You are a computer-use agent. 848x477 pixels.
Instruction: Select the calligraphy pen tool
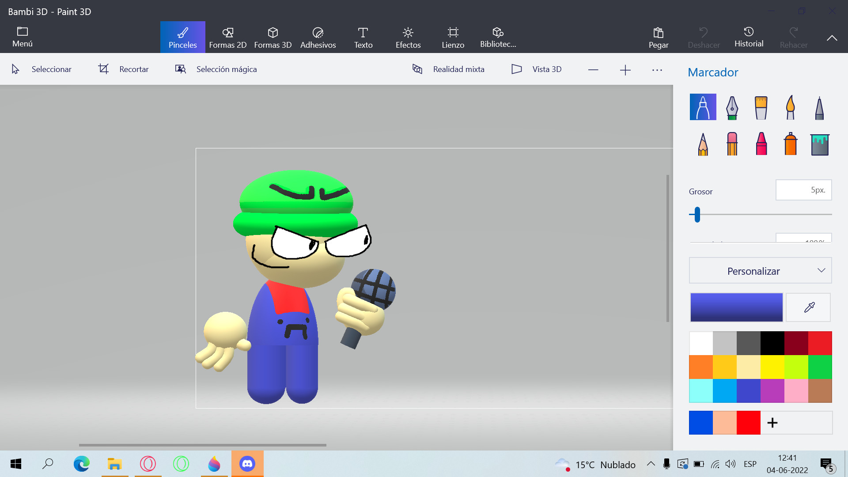(732, 106)
